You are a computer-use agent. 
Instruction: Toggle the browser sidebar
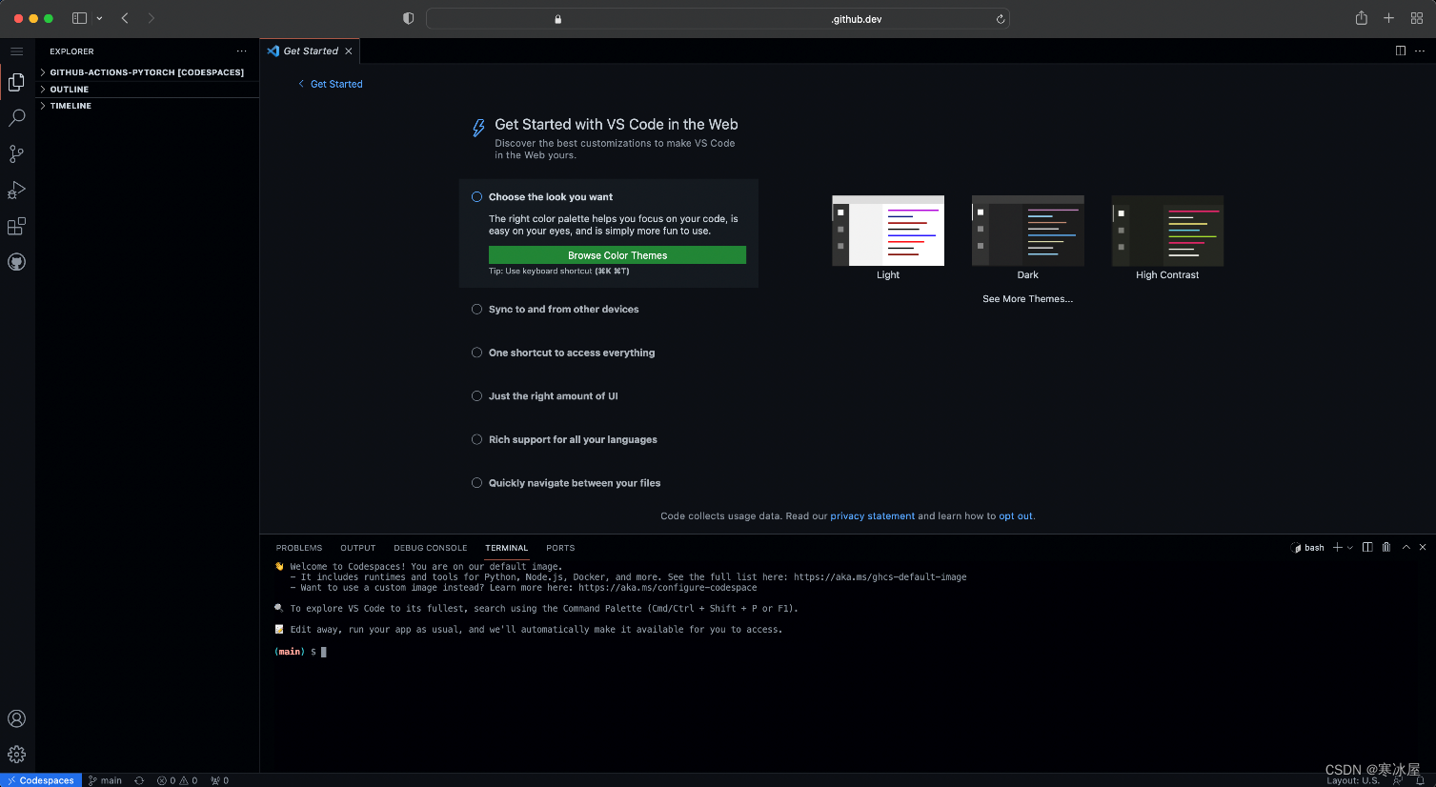80,18
